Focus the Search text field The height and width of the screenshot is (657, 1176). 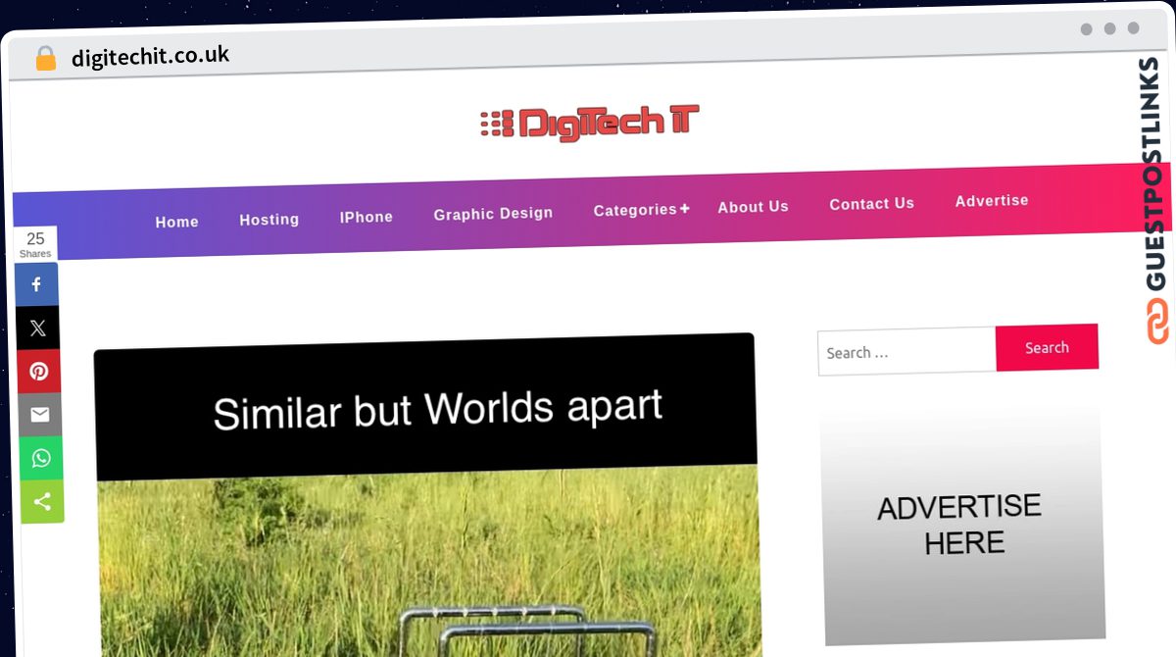(x=906, y=351)
